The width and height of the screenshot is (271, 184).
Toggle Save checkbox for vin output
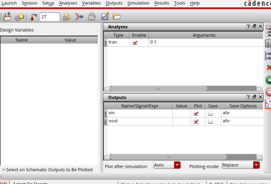(210, 113)
